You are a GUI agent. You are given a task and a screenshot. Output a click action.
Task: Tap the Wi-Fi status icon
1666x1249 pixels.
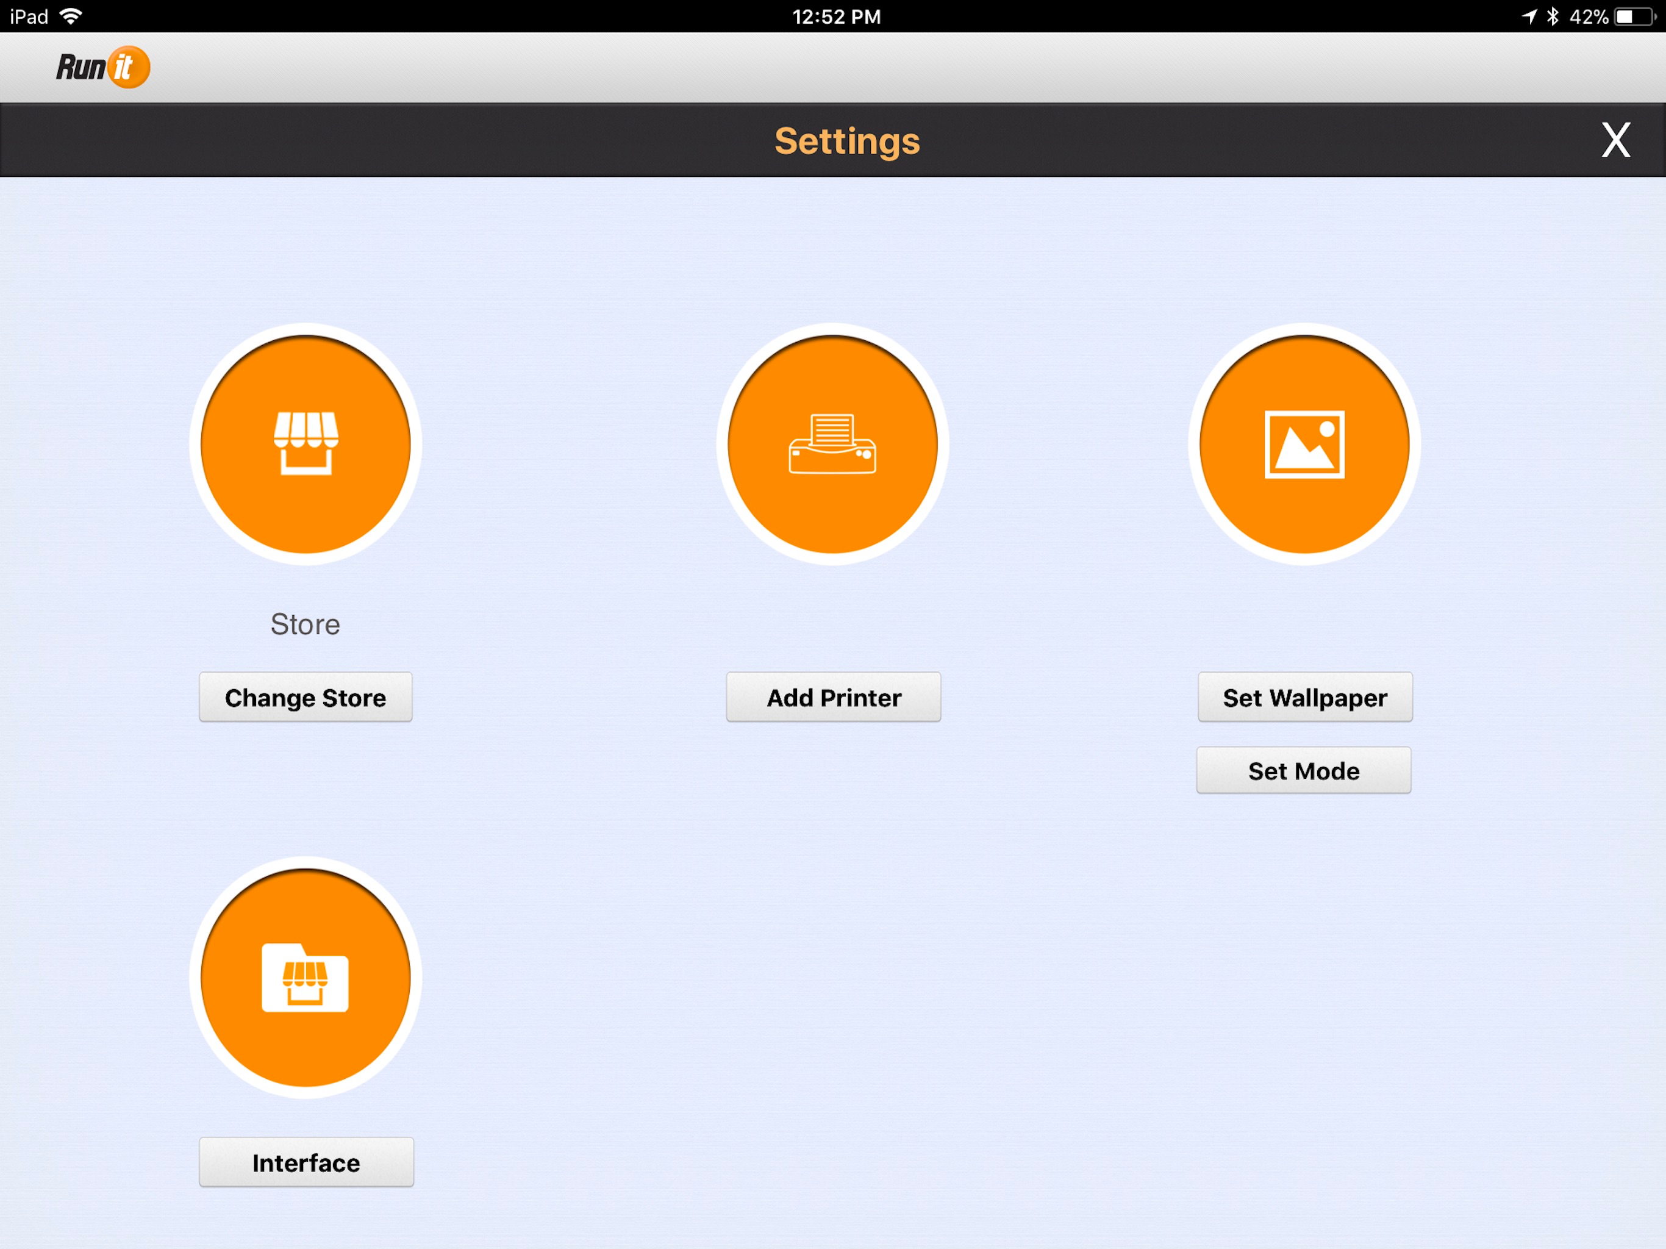pyautogui.click(x=70, y=16)
